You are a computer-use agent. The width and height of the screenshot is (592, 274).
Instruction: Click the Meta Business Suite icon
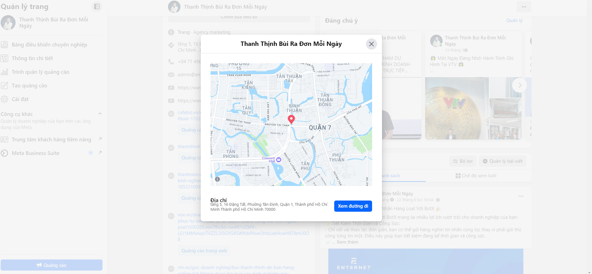pyautogui.click(x=4, y=153)
